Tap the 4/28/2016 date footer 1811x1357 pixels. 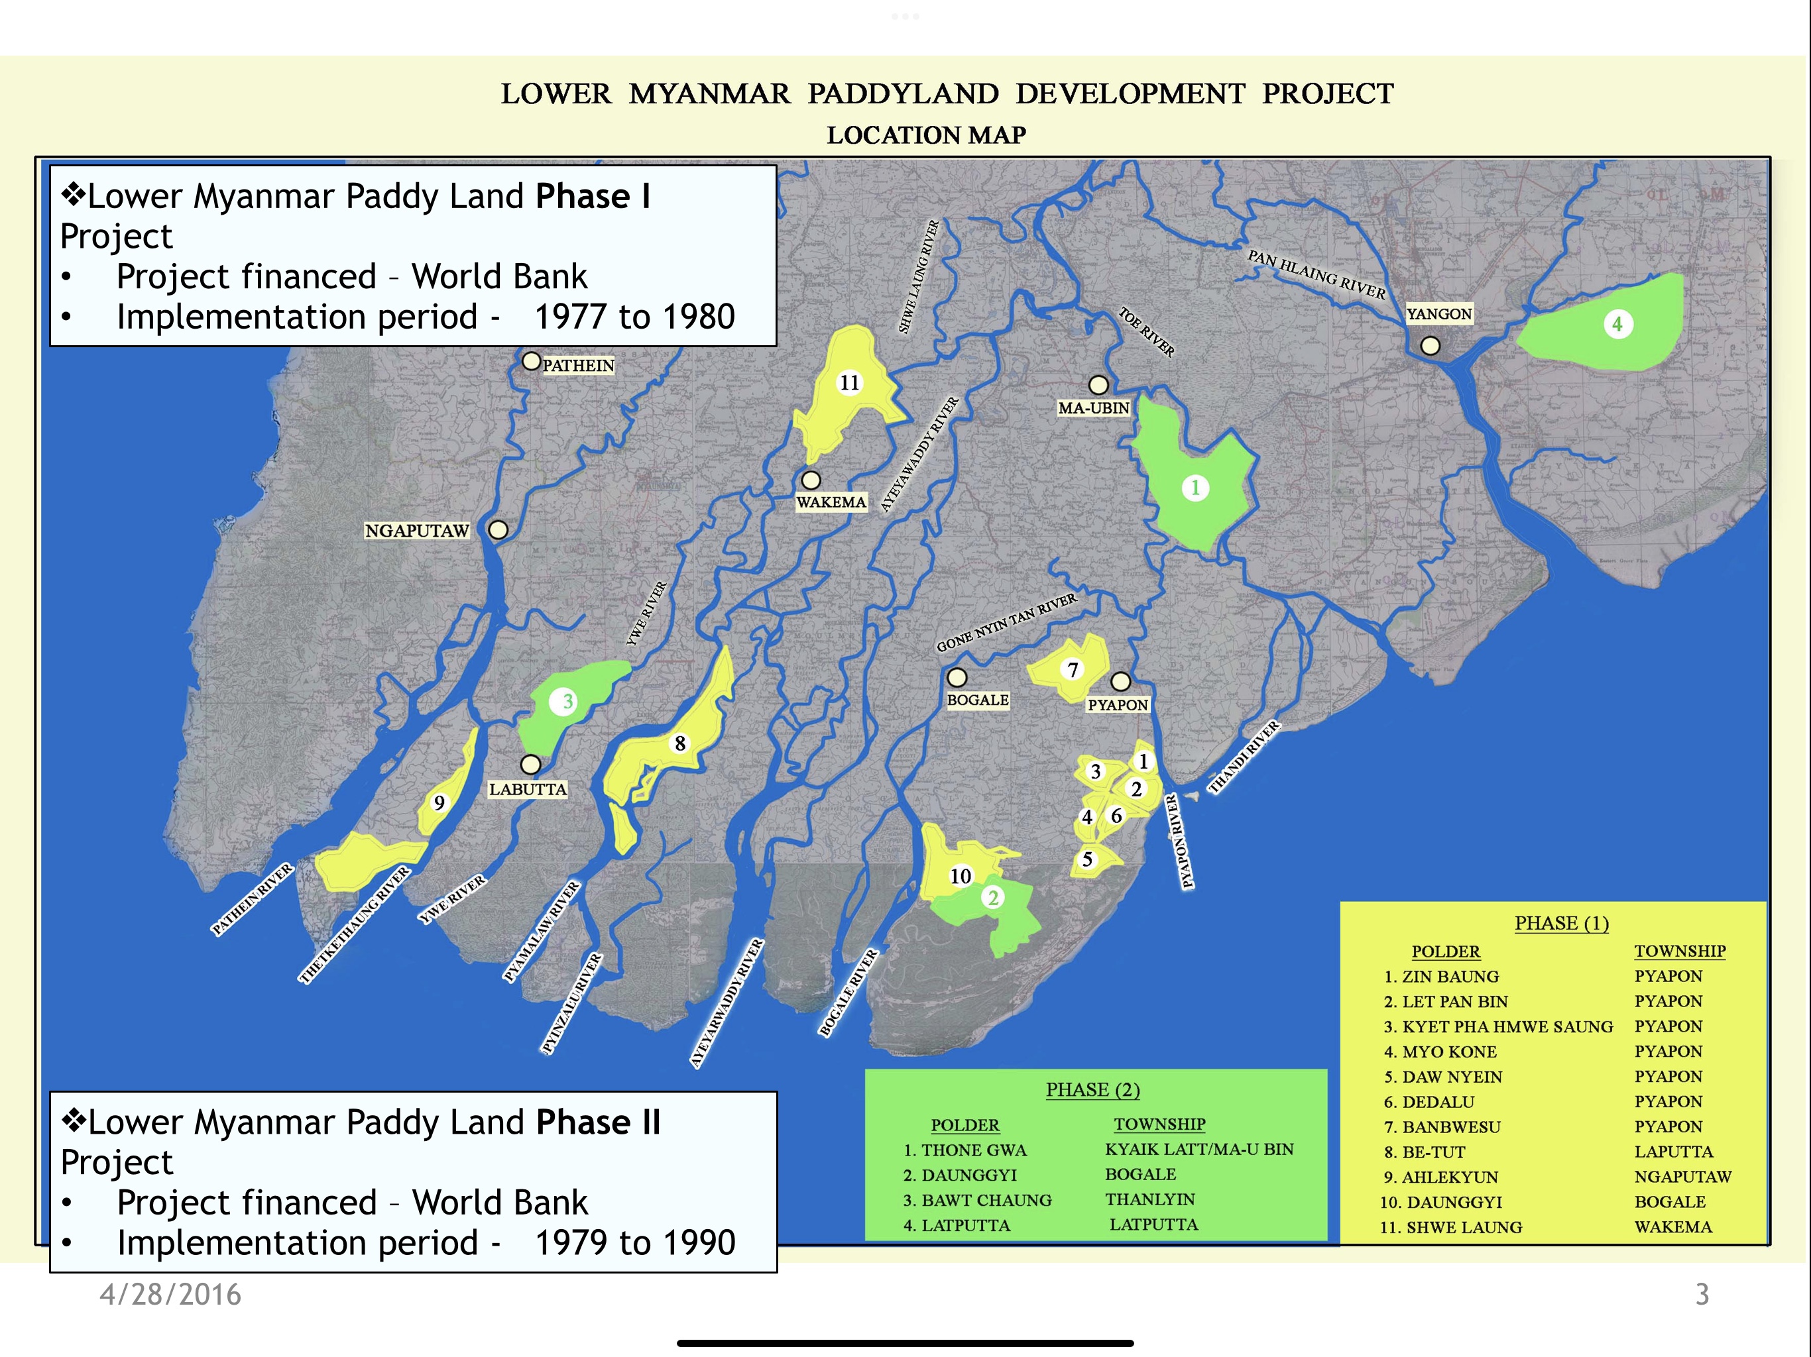pos(170,1294)
